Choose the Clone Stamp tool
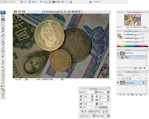This screenshot has height=119, width=149. tap(3, 42)
